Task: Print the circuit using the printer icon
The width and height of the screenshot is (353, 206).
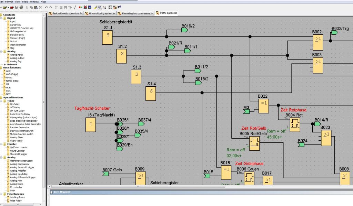Action: (21, 8)
